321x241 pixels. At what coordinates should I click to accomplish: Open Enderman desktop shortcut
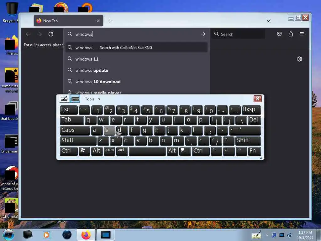pos(10,144)
